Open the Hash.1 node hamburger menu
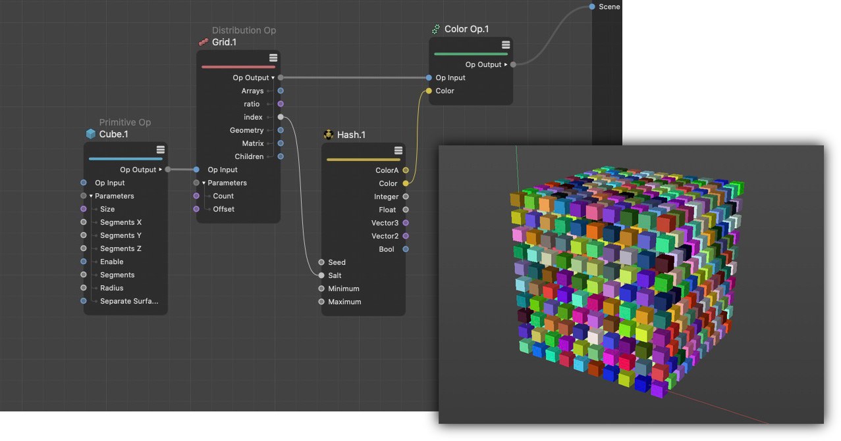The image size is (841, 441). pos(398,151)
